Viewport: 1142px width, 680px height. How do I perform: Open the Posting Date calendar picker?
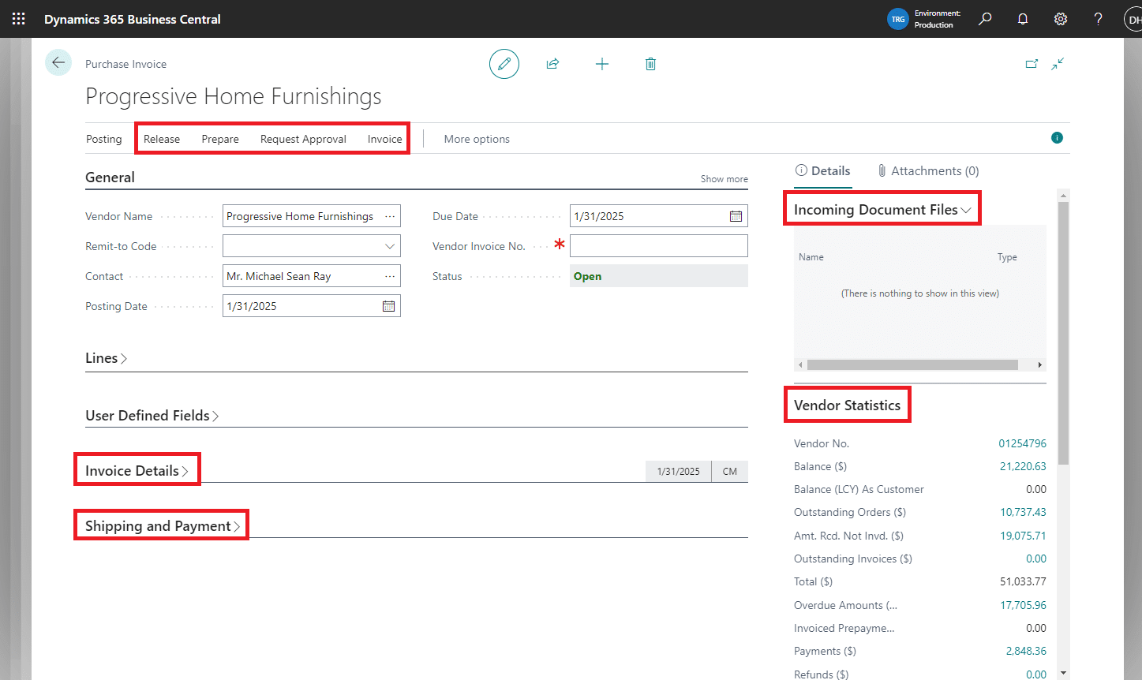(x=388, y=306)
